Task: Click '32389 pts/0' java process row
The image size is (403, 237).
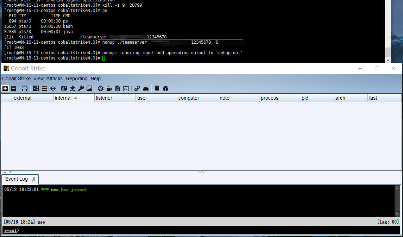Action: [x=39, y=32]
